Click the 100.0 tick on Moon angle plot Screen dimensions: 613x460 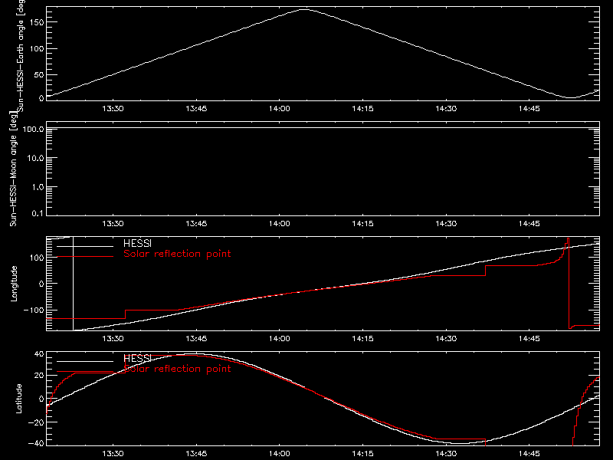click(x=33, y=129)
